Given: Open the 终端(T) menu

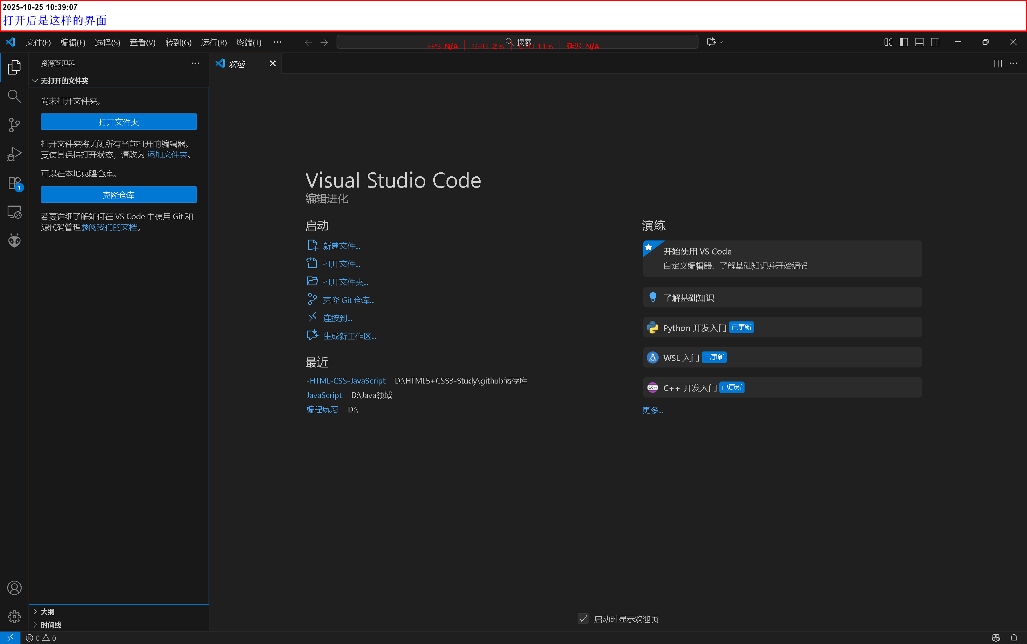Looking at the screenshot, I should pos(249,42).
